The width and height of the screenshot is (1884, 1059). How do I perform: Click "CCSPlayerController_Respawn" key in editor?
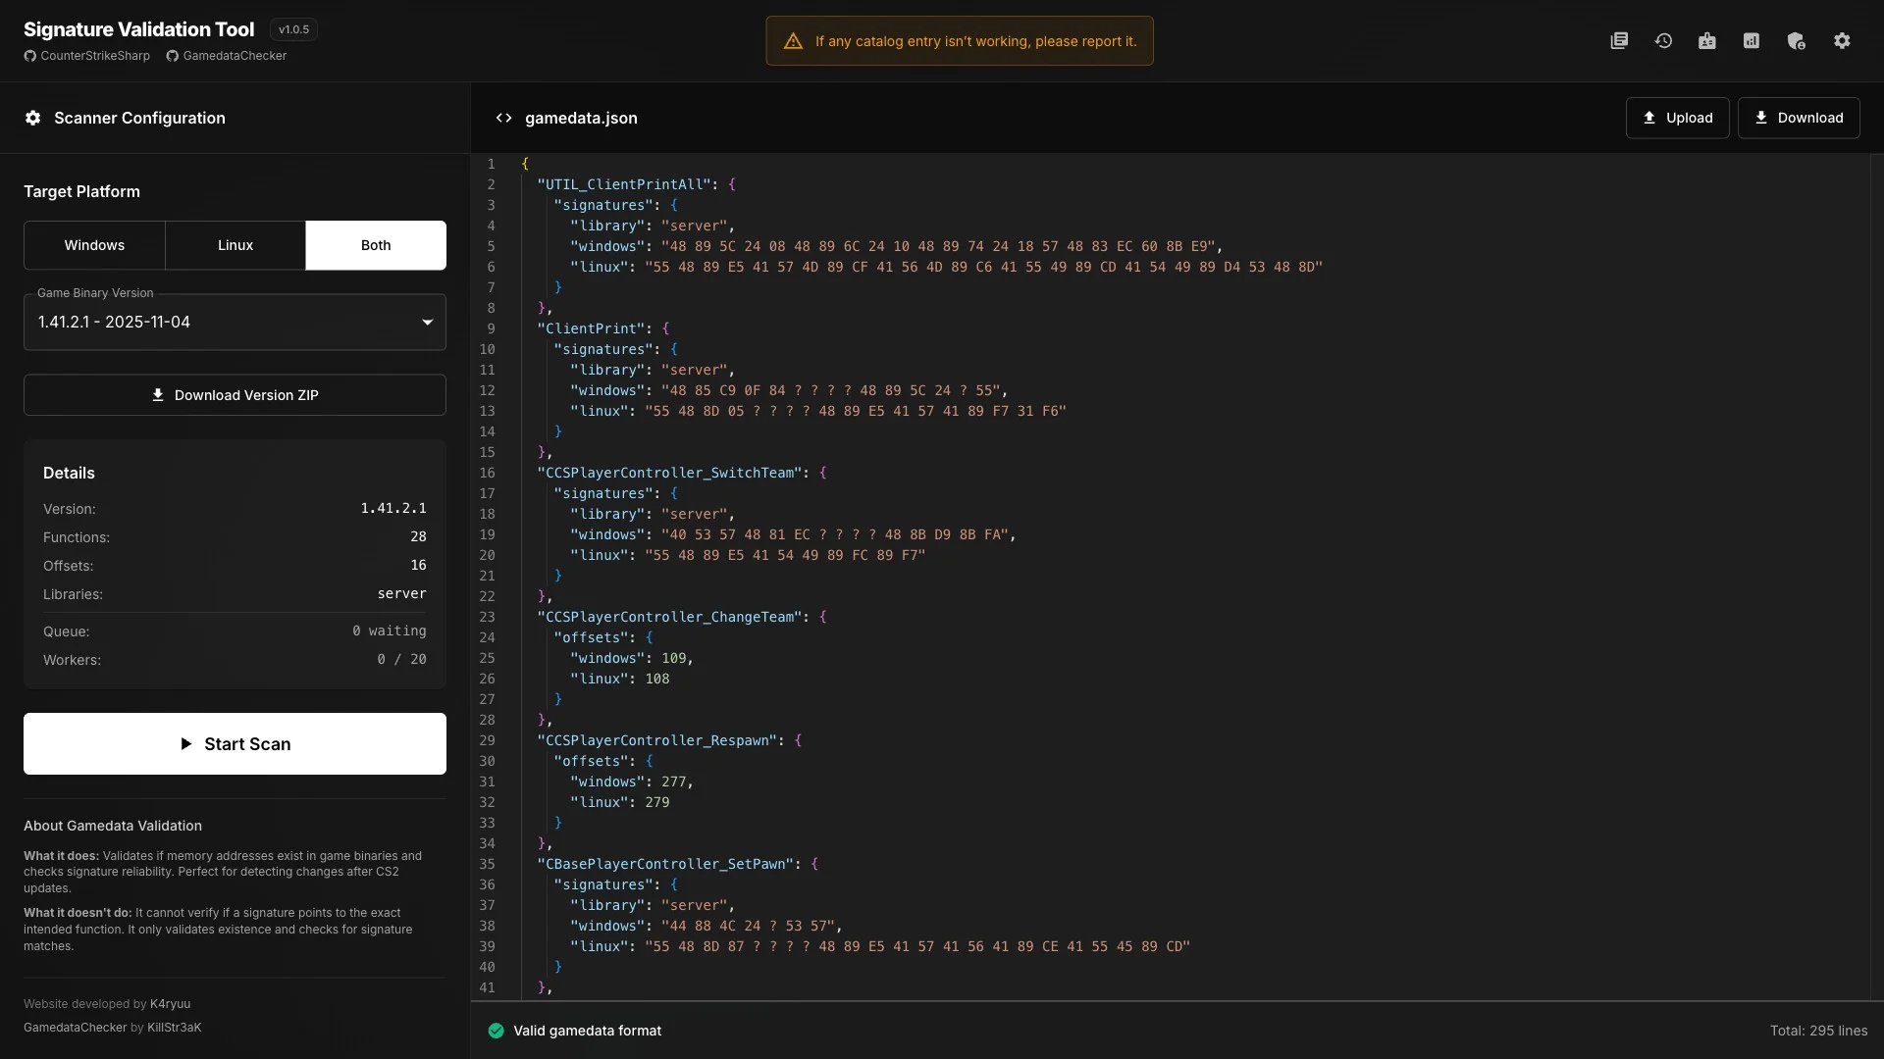[x=657, y=740]
